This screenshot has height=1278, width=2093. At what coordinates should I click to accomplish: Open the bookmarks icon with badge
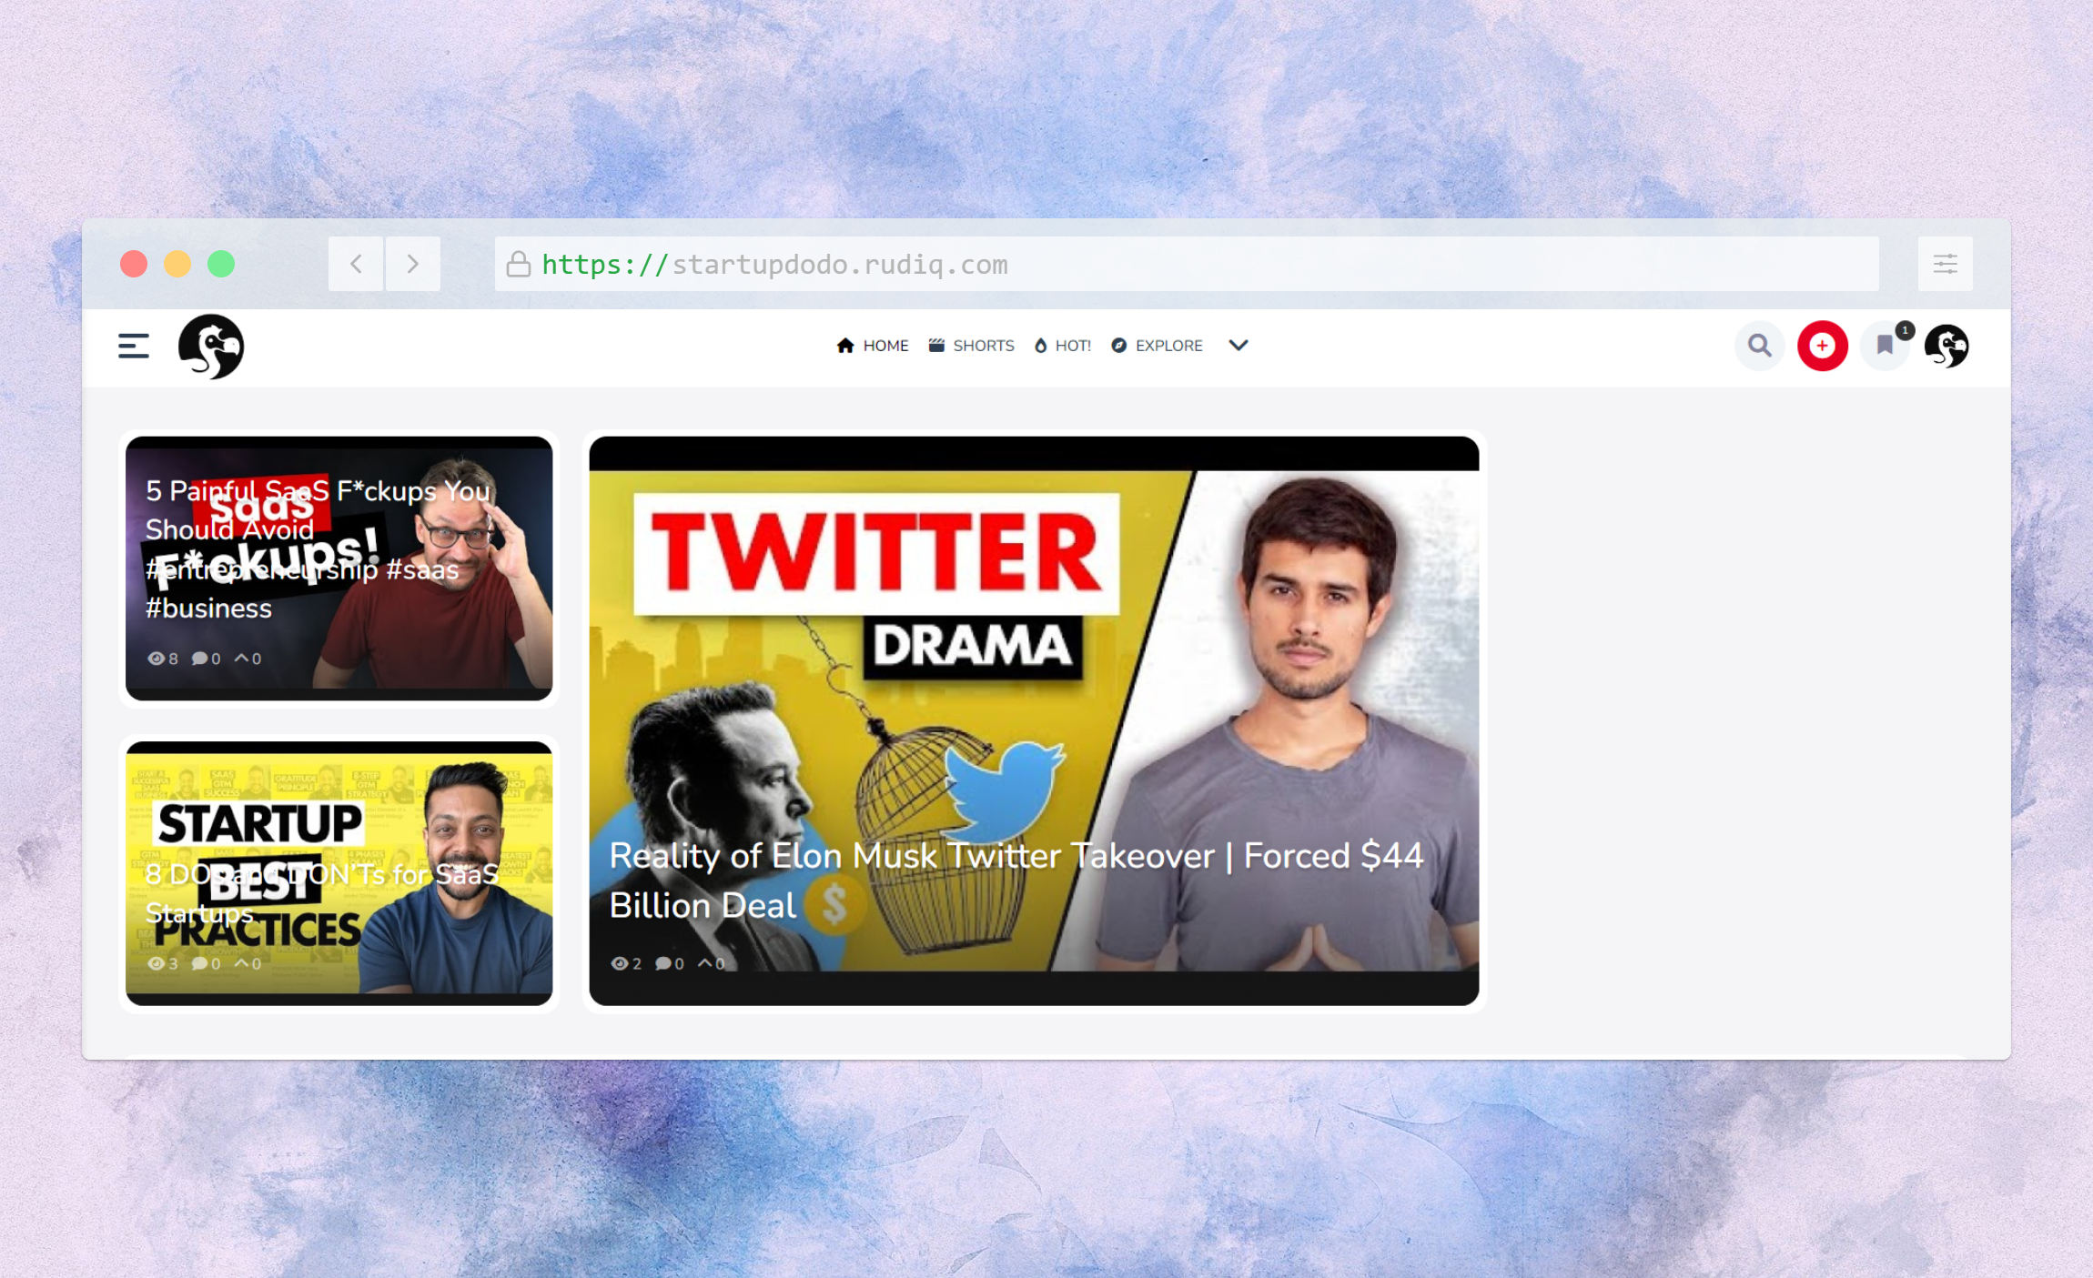1886,346
